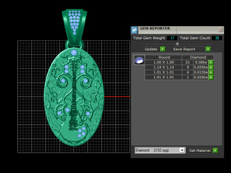The width and height of the screenshot is (231, 173).
Task: Click green arrow on 1.00 X 1.00 row
Action: point(211,62)
